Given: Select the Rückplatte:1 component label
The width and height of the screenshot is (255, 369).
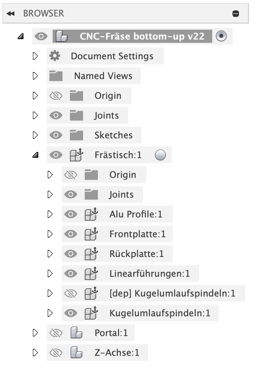Looking at the screenshot, I should point(137,254).
